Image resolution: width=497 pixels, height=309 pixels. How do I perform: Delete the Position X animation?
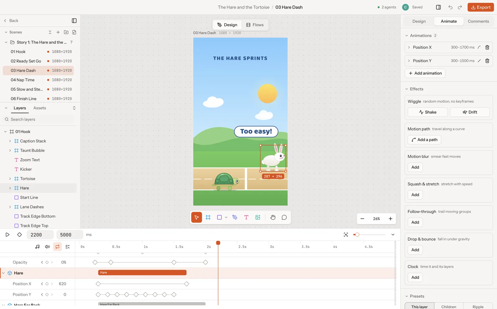pos(487,48)
